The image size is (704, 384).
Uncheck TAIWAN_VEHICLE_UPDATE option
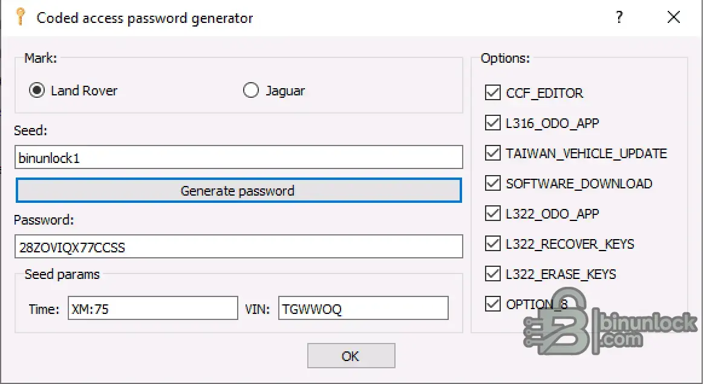tap(492, 153)
